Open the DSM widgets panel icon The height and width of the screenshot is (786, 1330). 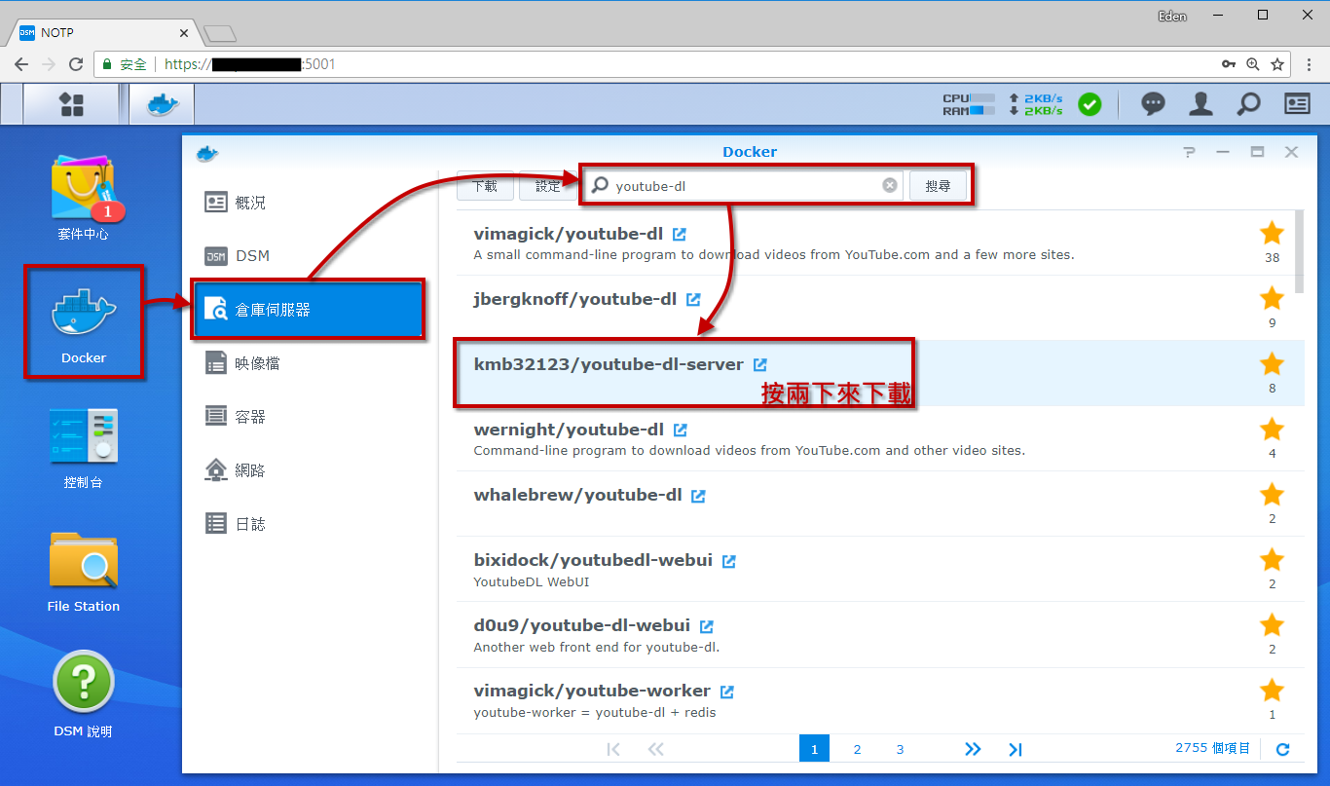point(1297,104)
